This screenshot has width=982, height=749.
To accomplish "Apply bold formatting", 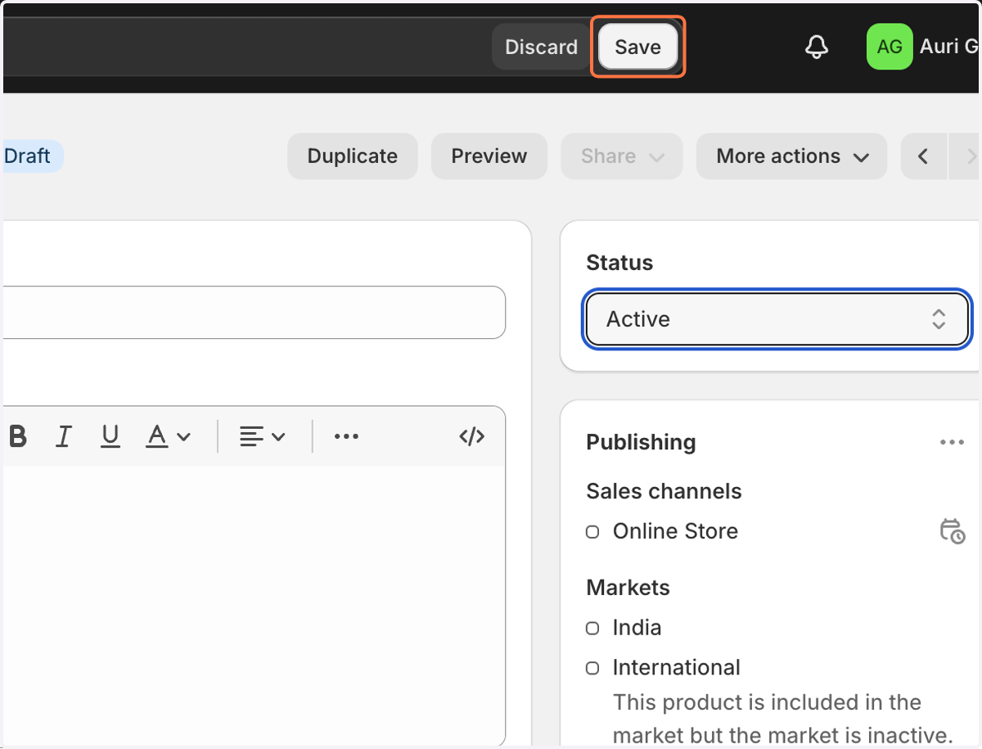I will (17, 436).
